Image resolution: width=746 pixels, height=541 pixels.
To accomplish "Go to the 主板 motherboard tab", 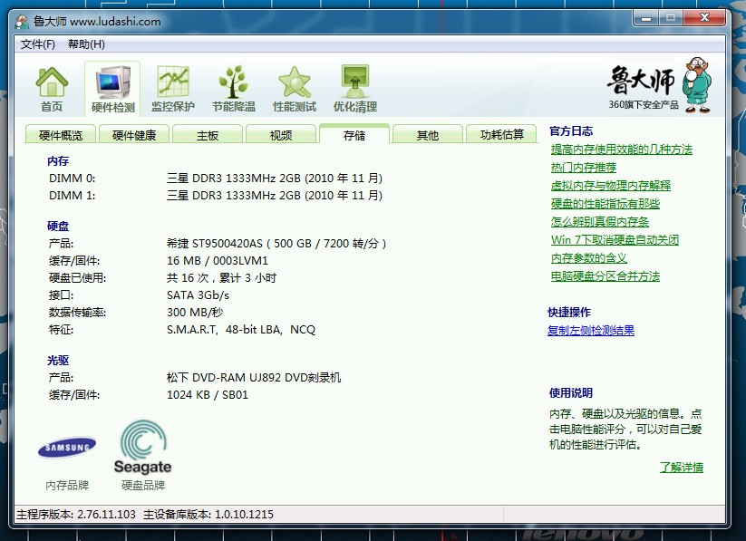I will (x=208, y=135).
